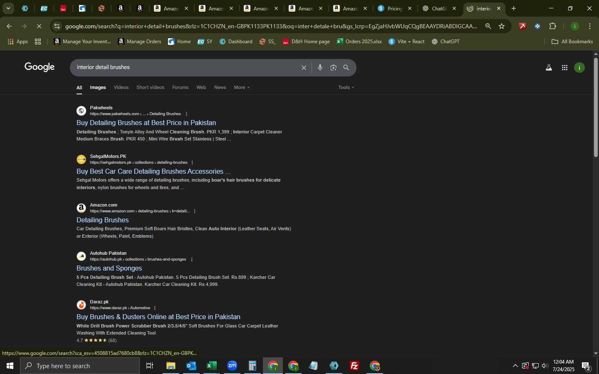Open the page zoom magnifier in address bar
This screenshot has width=599, height=374.
click(488, 26)
